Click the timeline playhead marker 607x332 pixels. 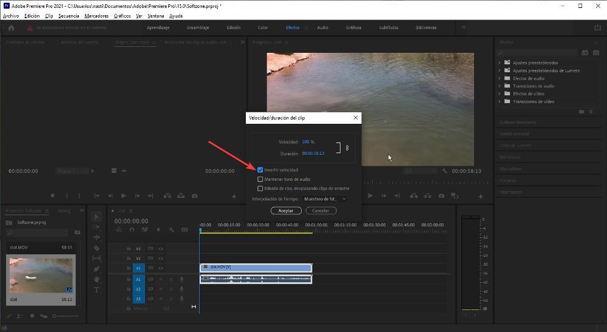(x=200, y=230)
